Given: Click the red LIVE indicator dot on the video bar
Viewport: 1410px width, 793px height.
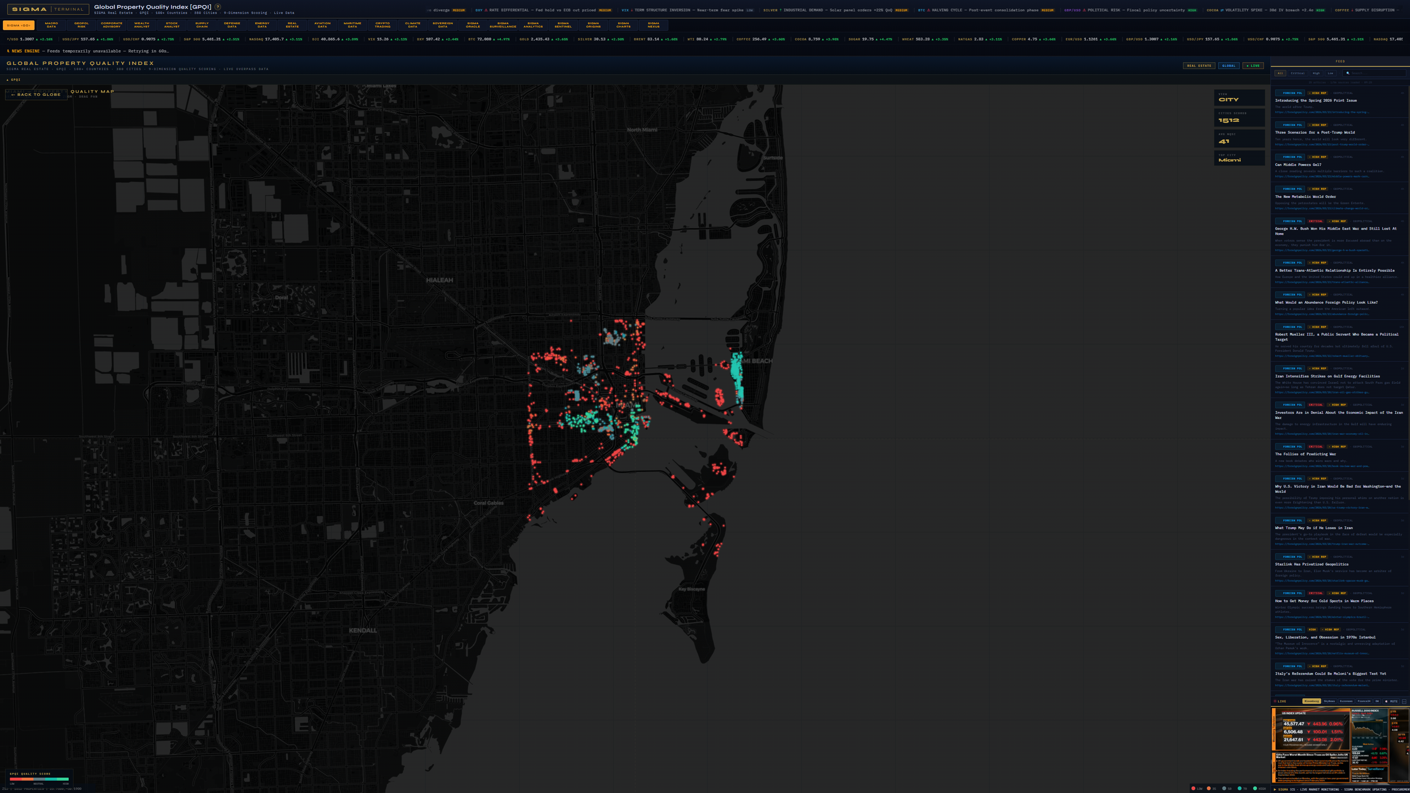Looking at the screenshot, I should pyautogui.click(x=1275, y=701).
